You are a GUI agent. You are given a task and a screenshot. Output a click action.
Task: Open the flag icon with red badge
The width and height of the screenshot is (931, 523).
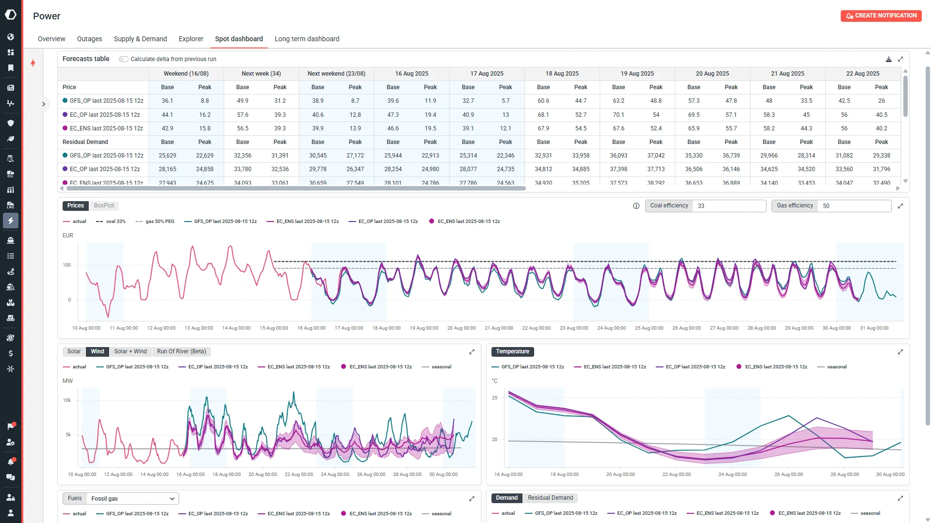click(x=11, y=426)
